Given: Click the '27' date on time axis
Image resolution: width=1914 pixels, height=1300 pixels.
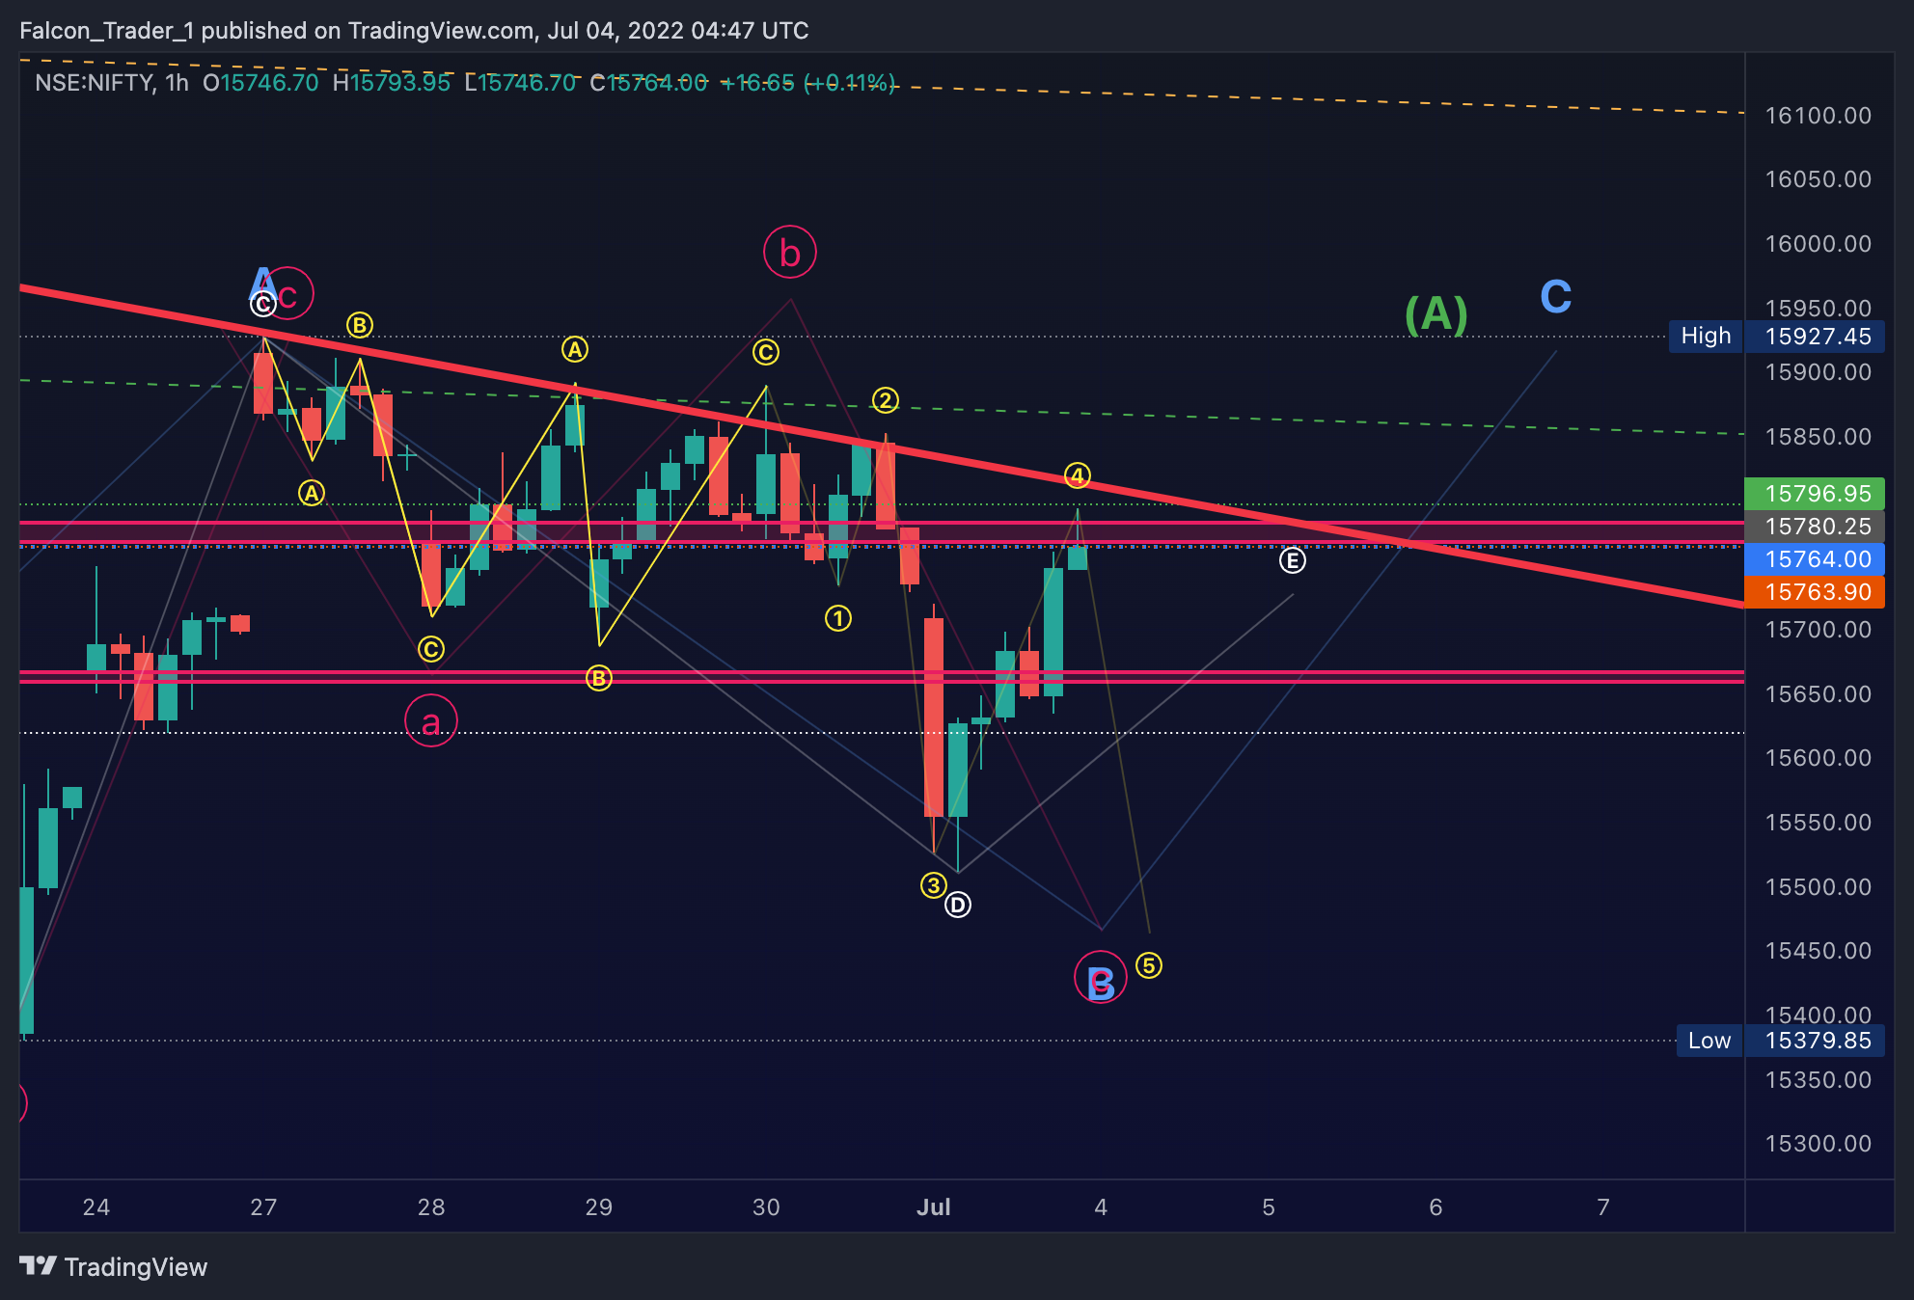Looking at the screenshot, I should tap(263, 1207).
